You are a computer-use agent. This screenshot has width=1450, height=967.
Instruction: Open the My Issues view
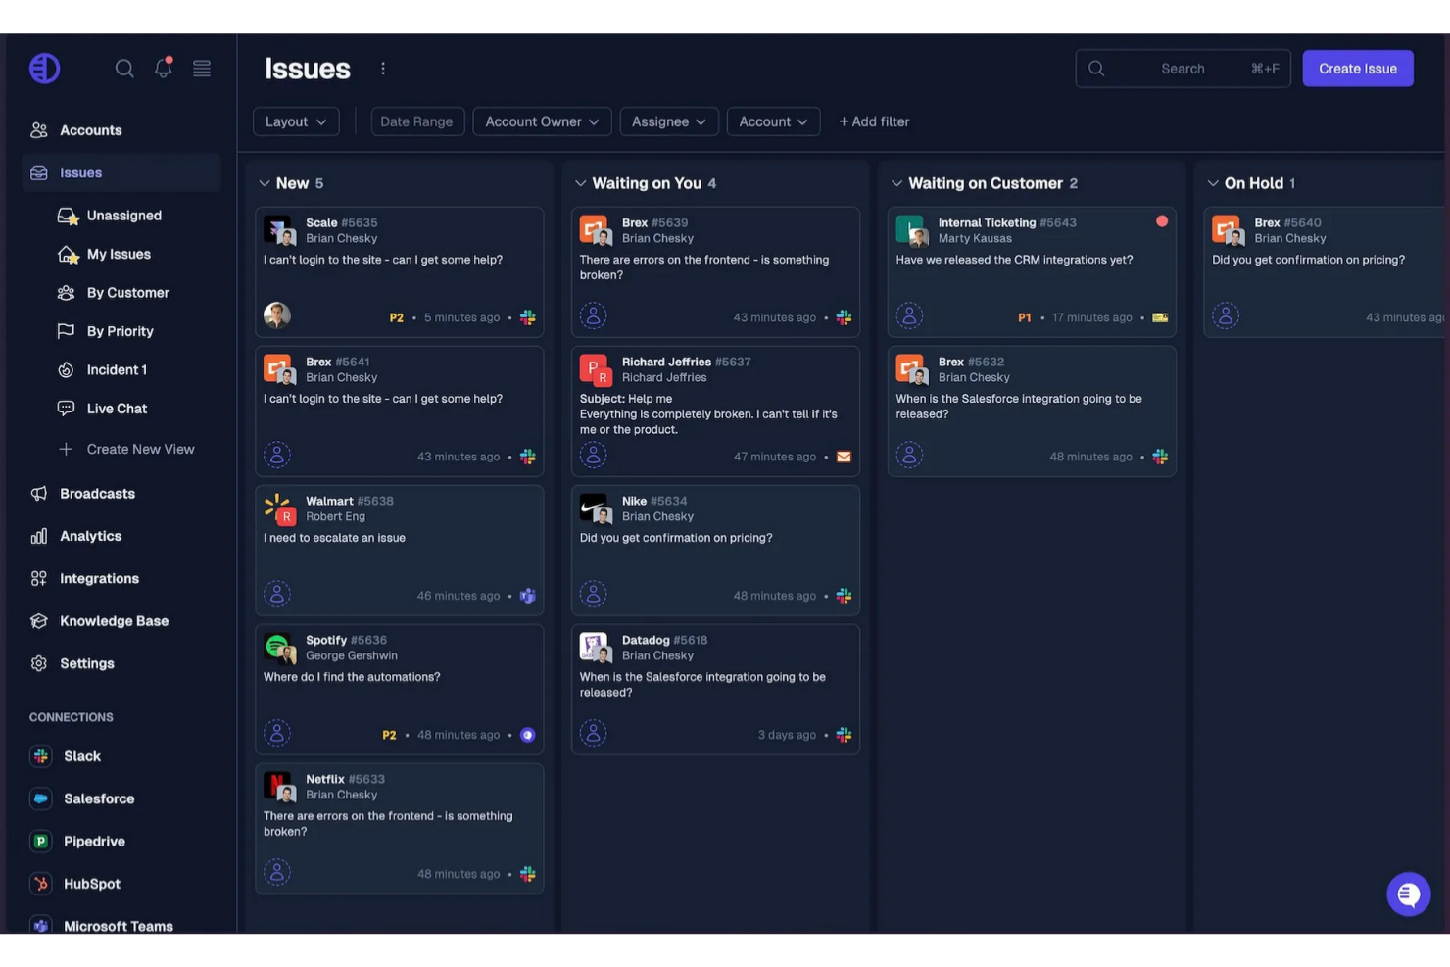click(119, 254)
